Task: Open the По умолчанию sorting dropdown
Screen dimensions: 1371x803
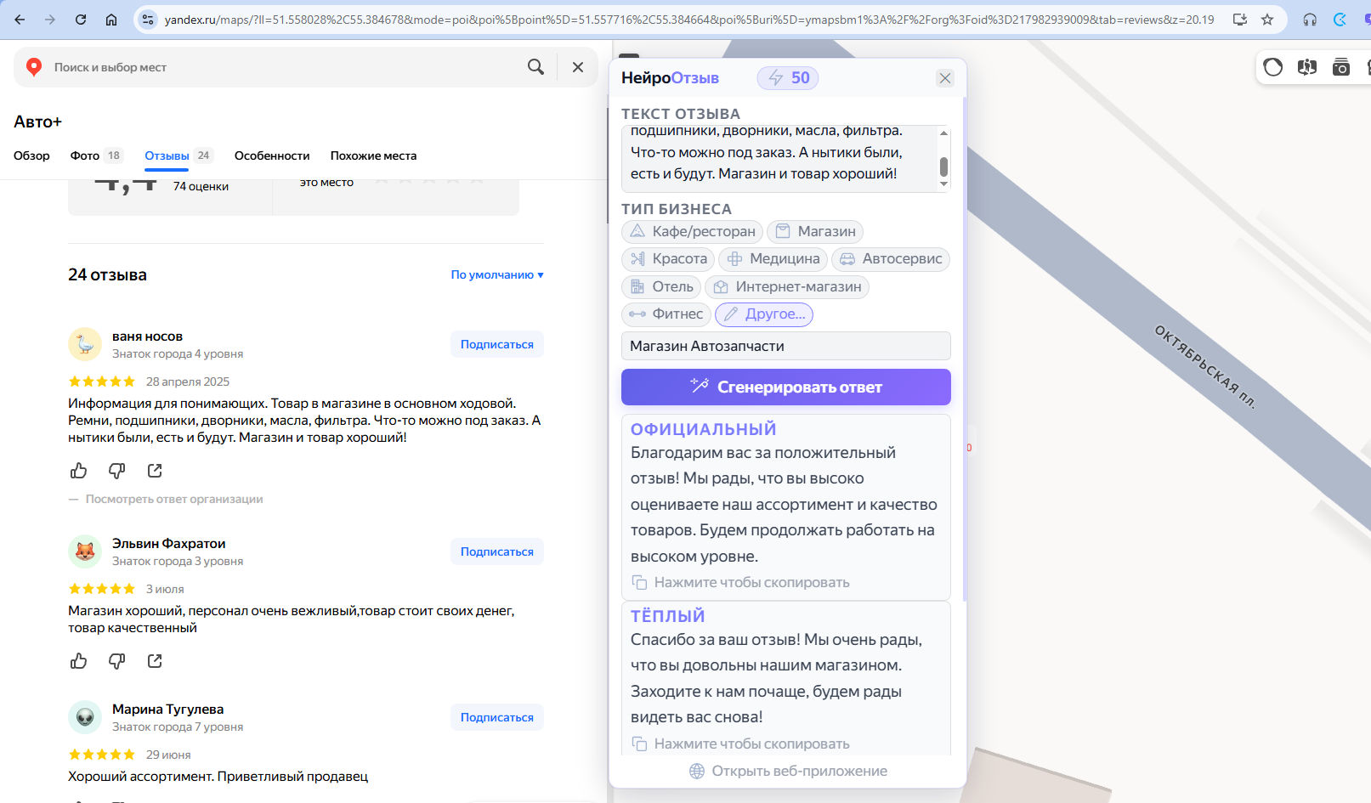Action: pyautogui.click(x=497, y=274)
